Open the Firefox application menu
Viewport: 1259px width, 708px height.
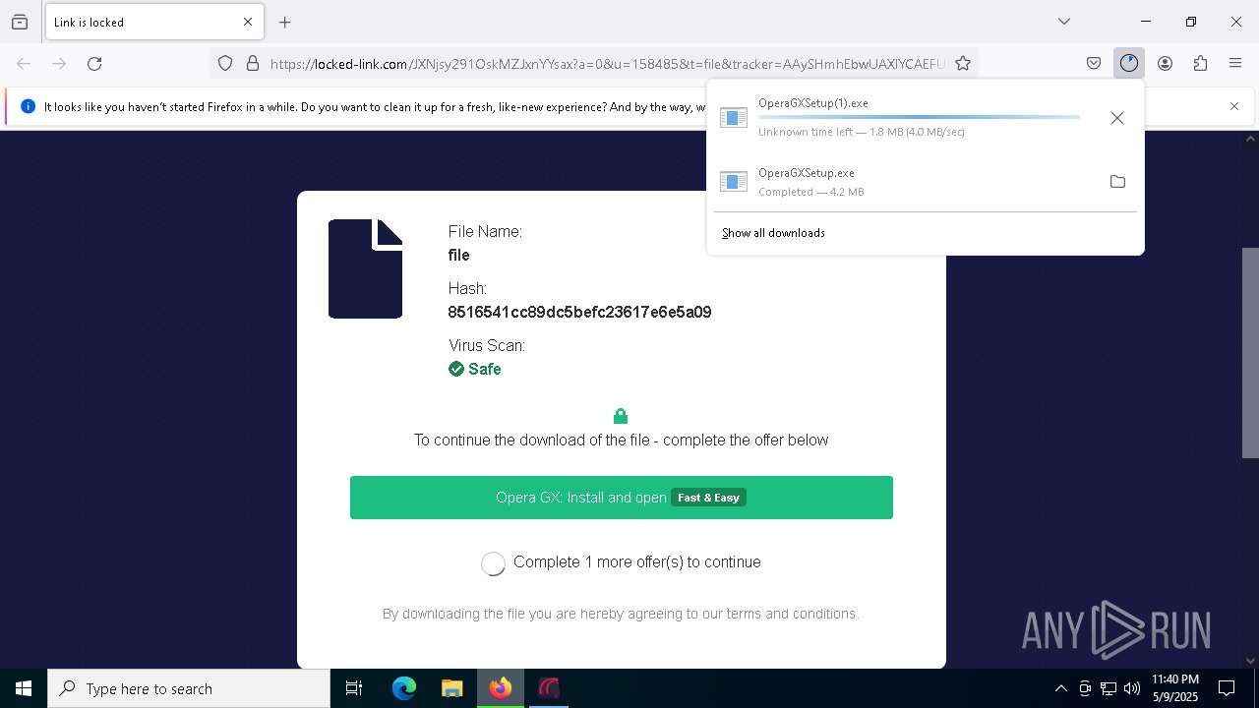1235,64
